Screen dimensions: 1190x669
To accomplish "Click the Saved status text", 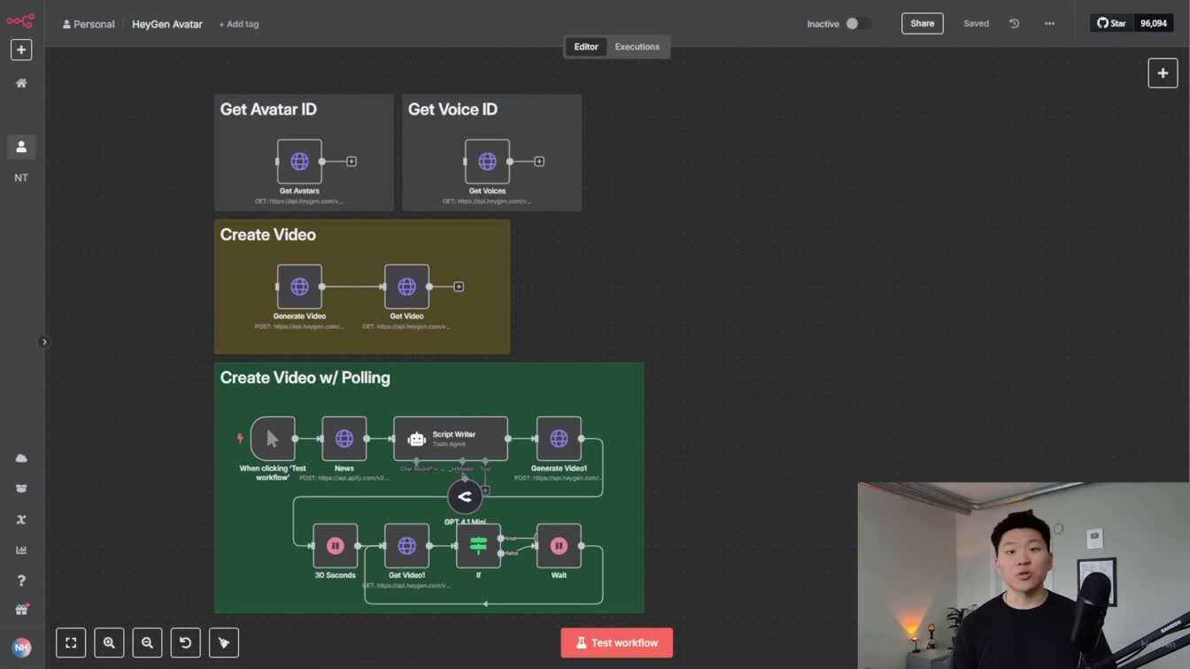I will point(976,24).
